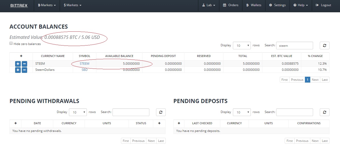This screenshot has width=340, height=147.
Task: Click the plus button in STEEM row
Action: [x=18, y=64]
